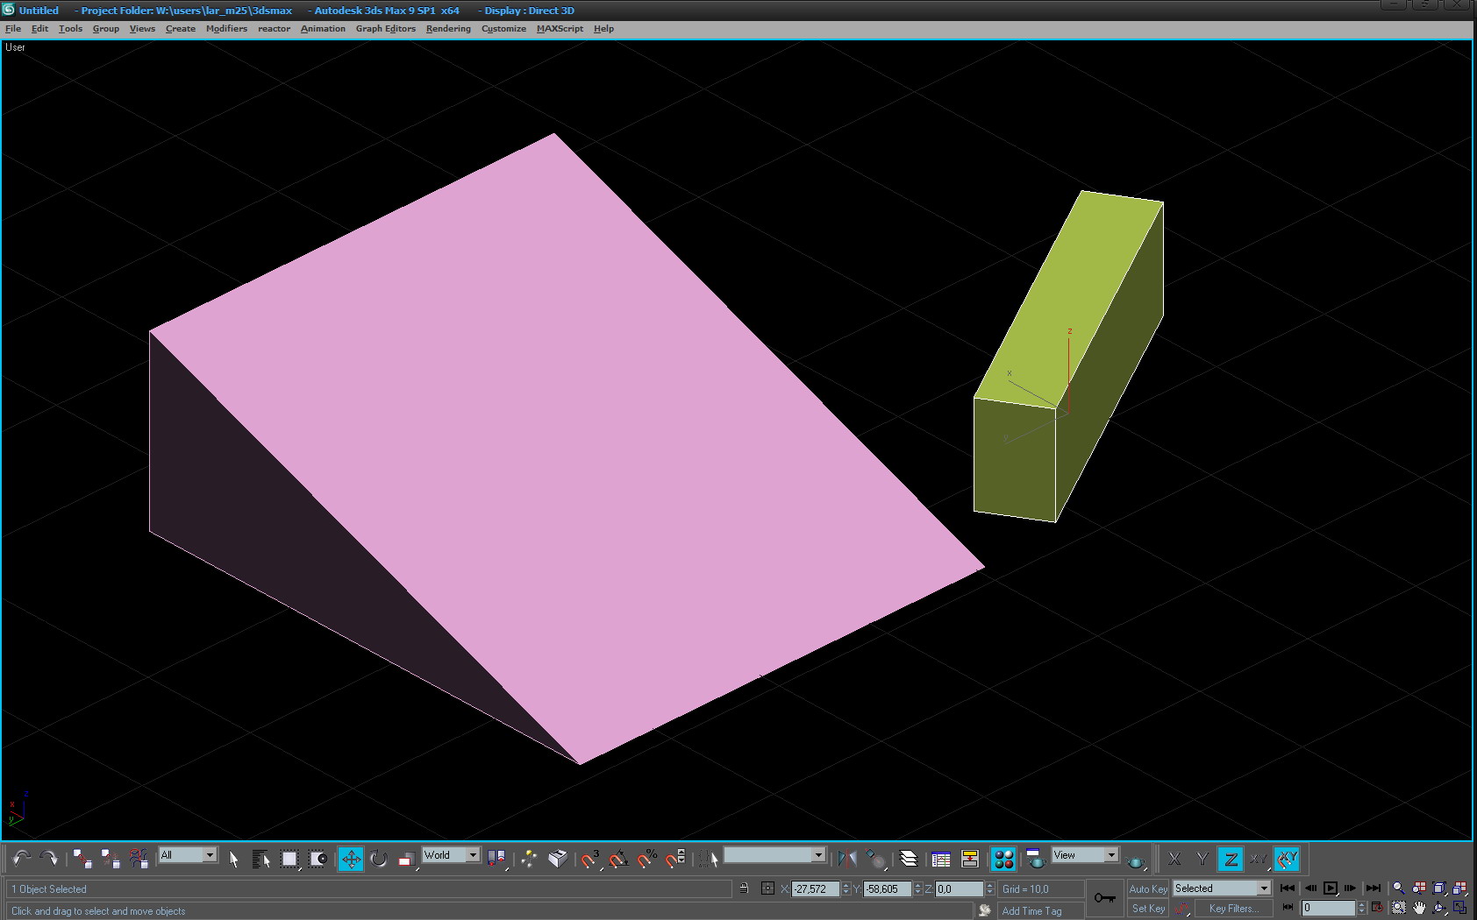Activate the Bind to Space Warp tool
The height and width of the screenshot is (920, 1477).
(x=139, y=859)
